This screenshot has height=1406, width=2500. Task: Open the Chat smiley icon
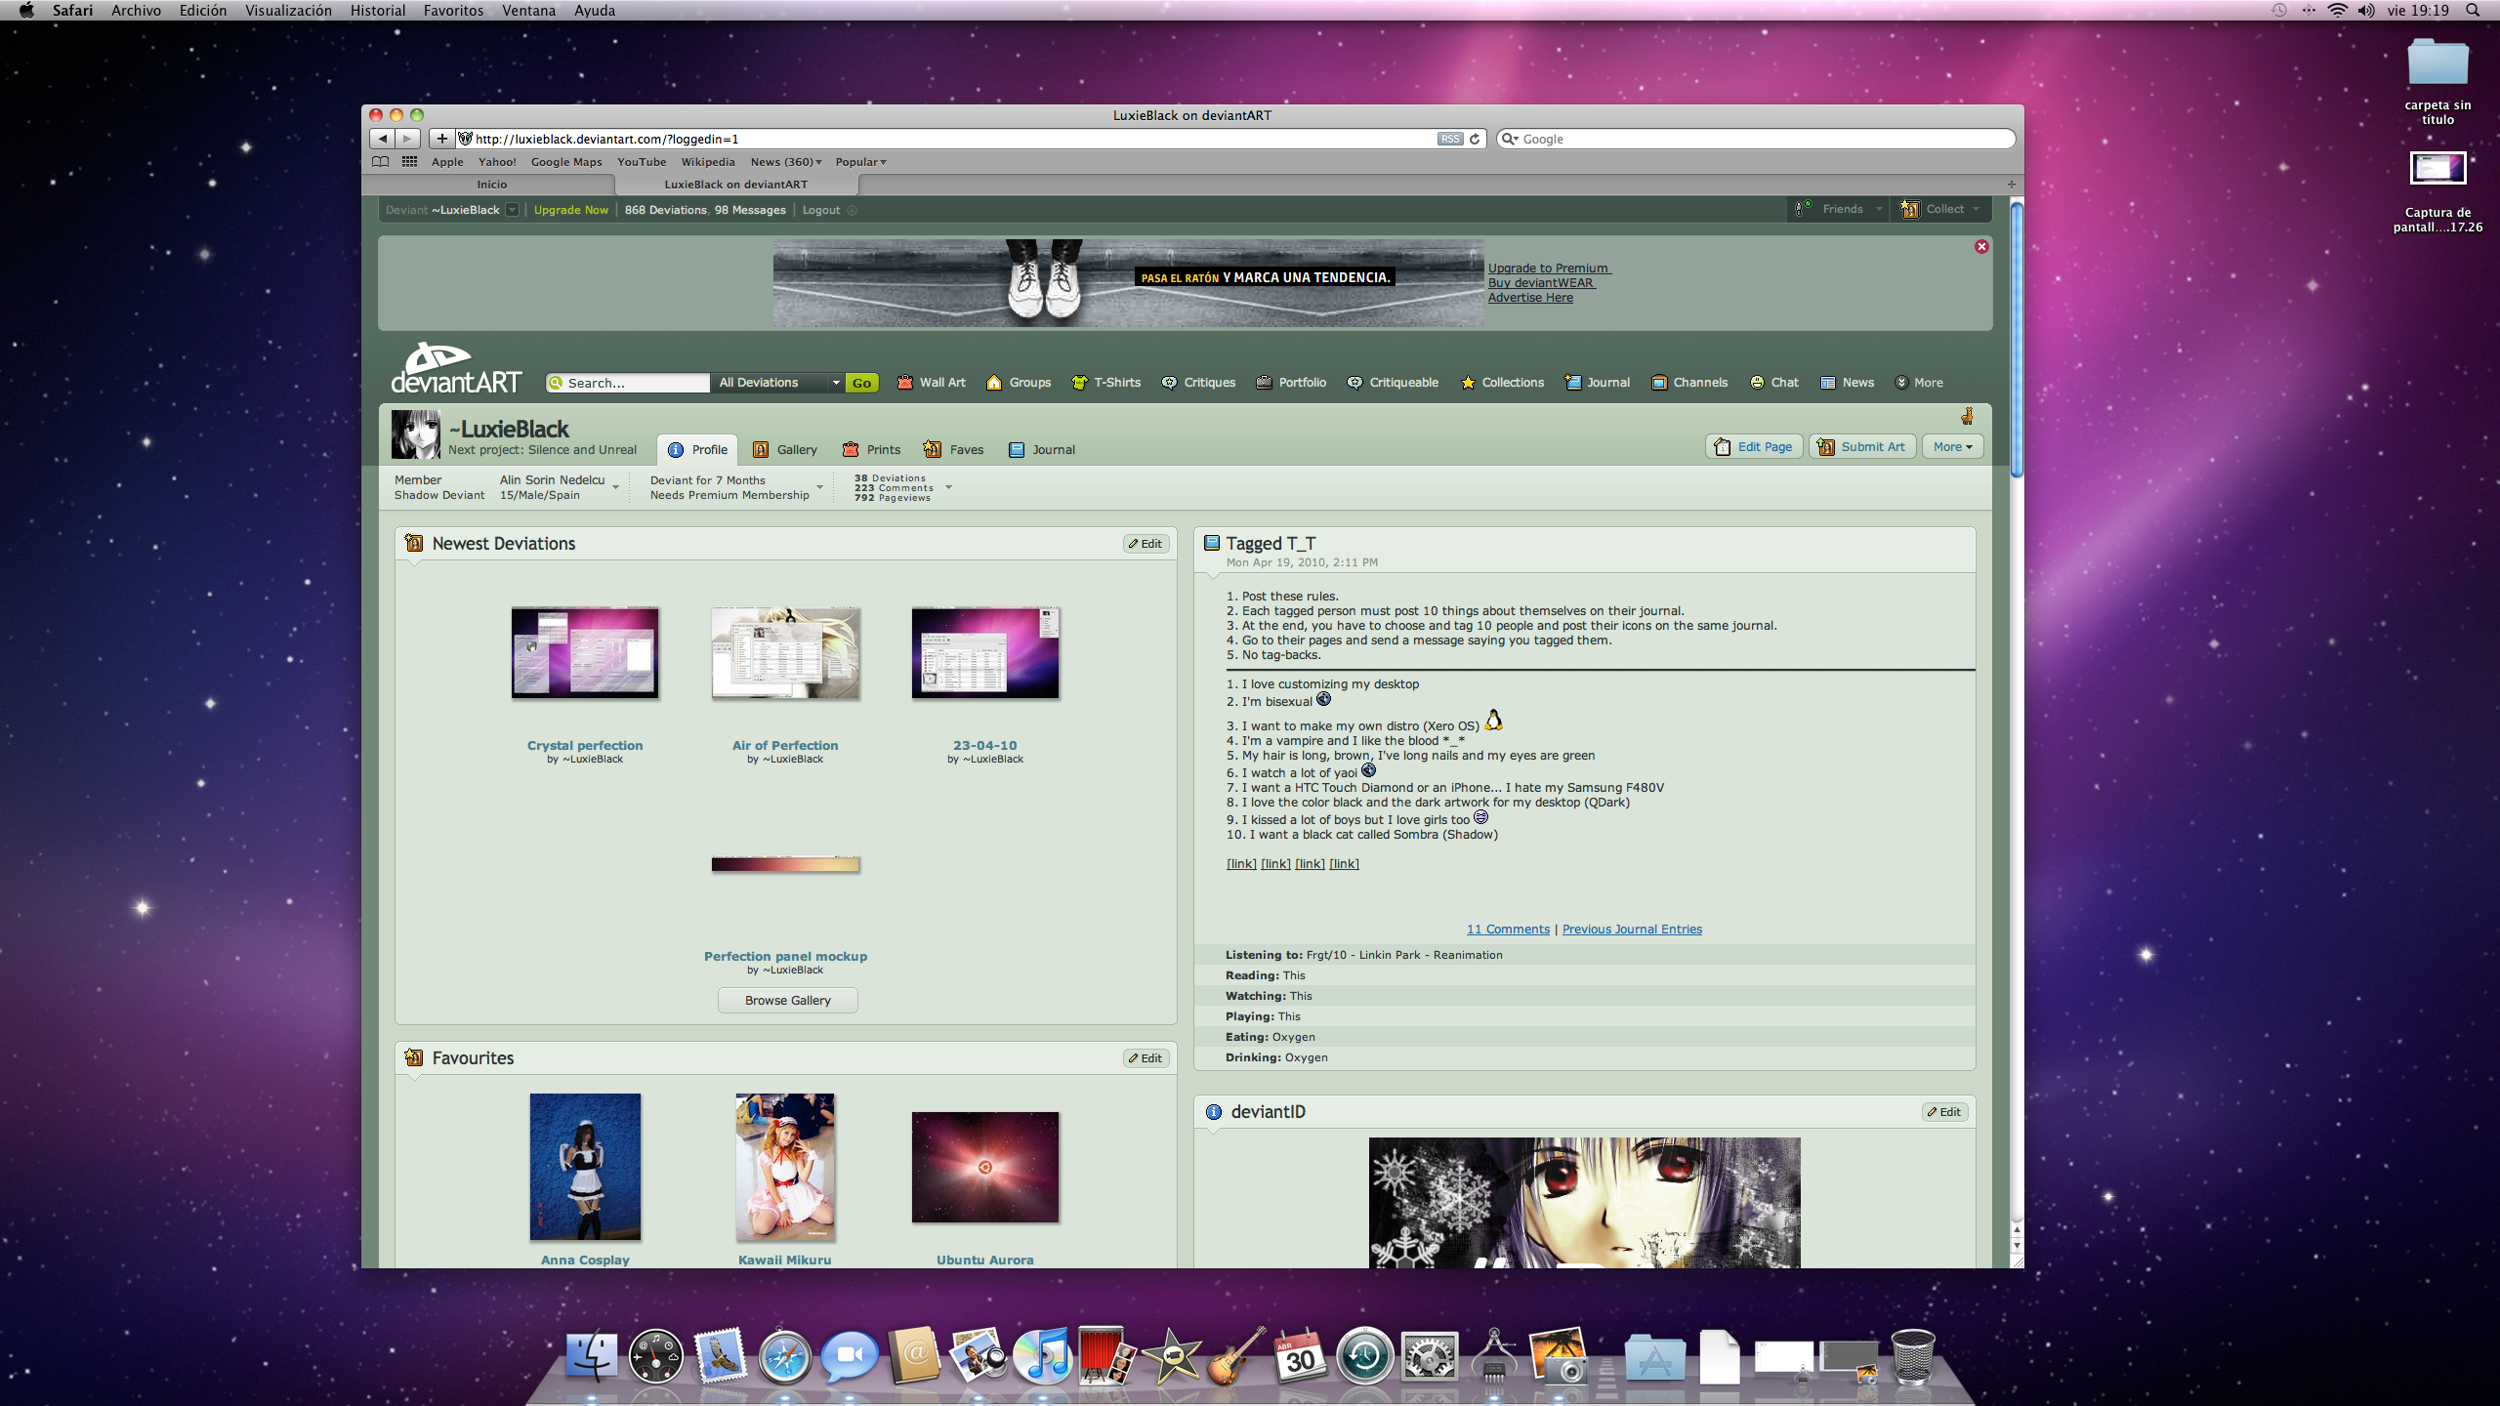pyautogui.click(x=1757, y=382)
